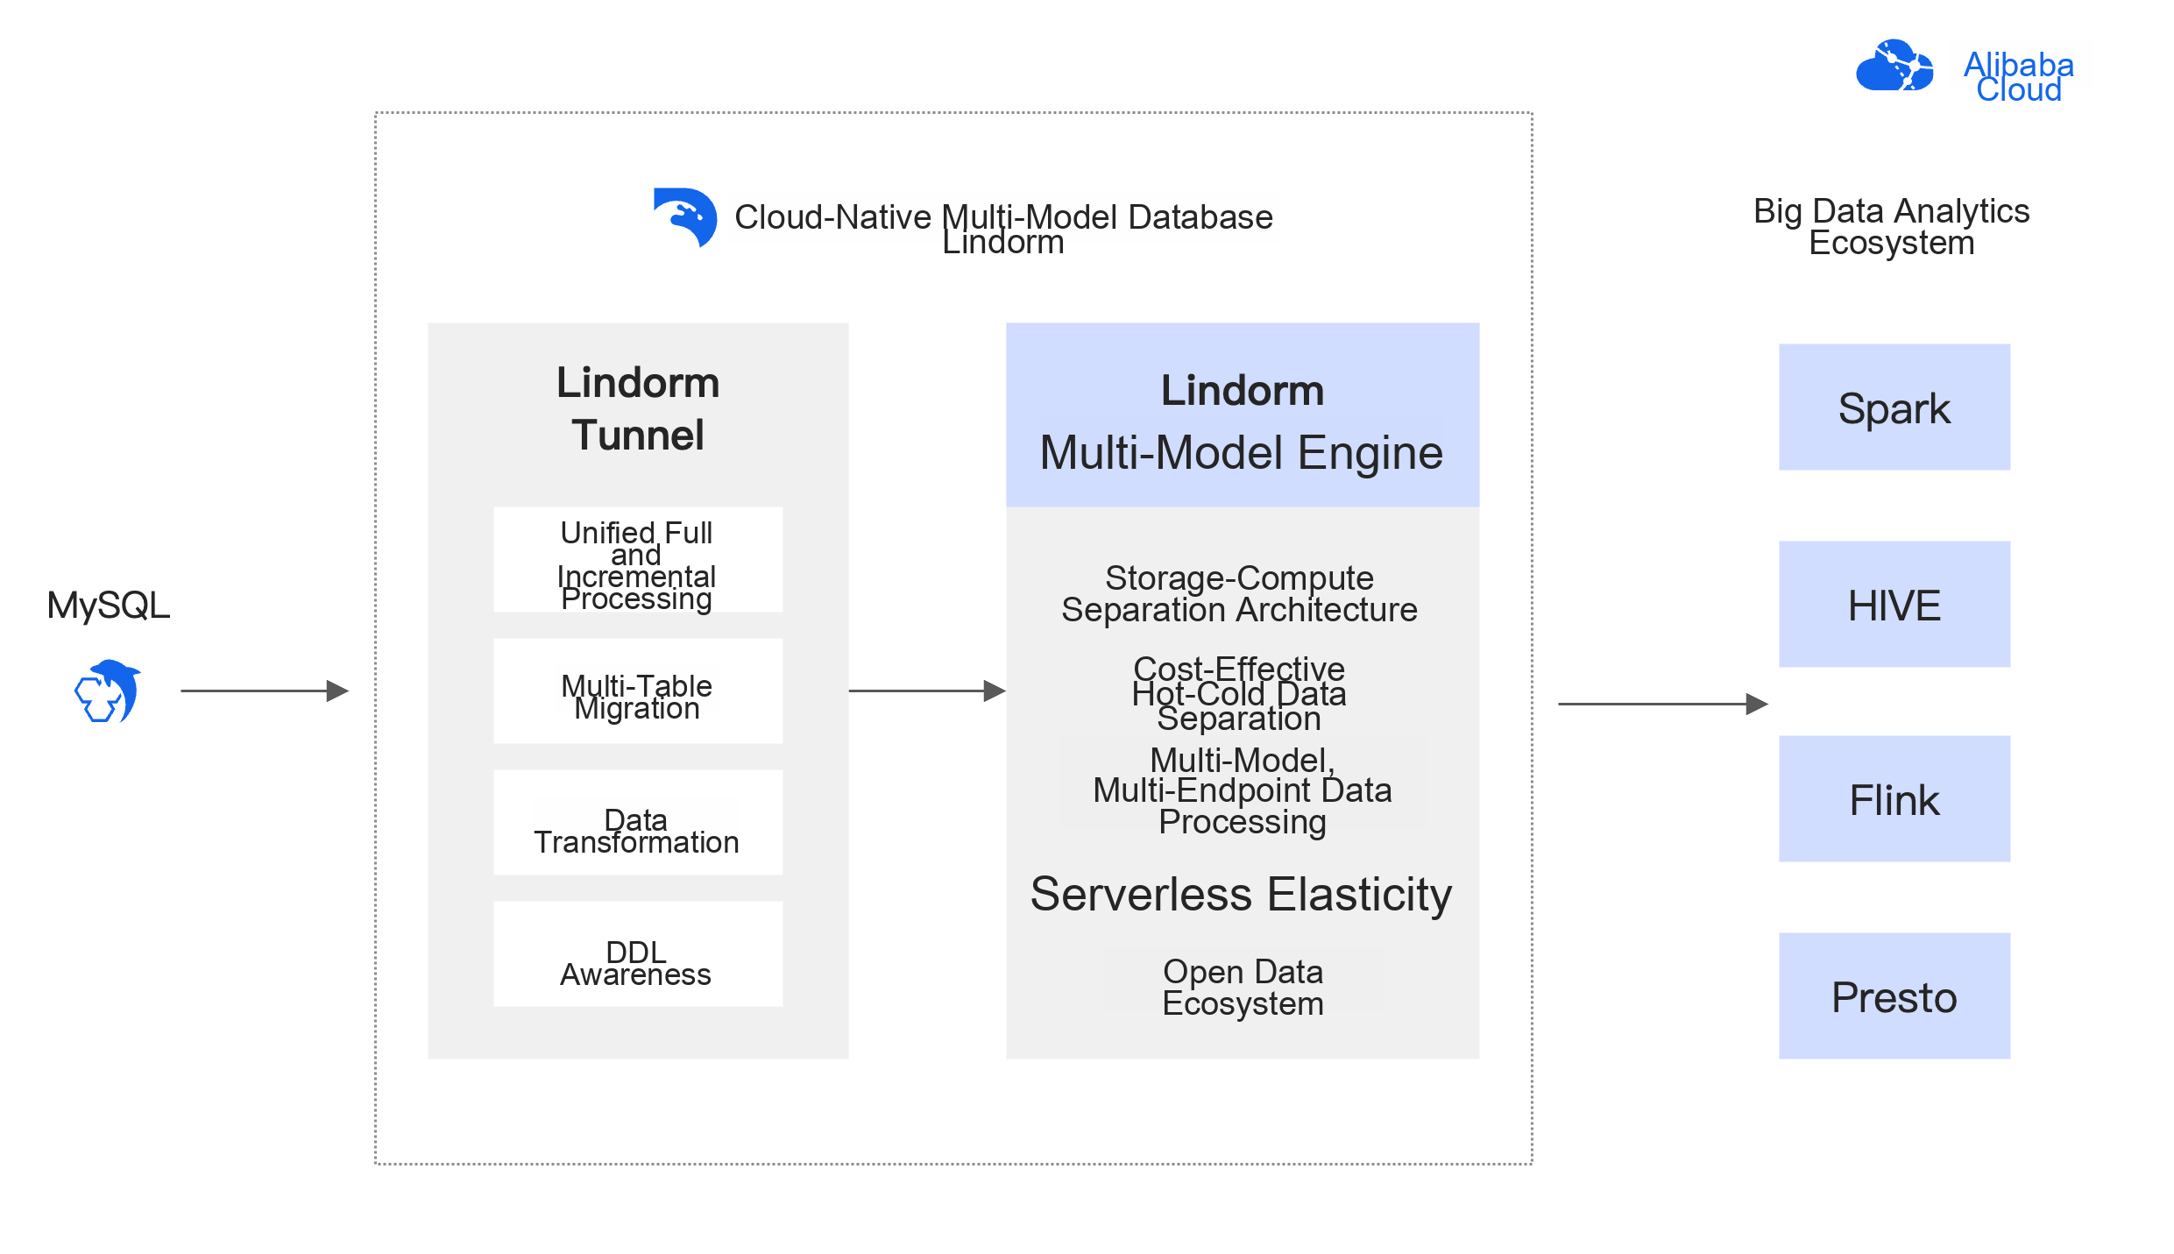Click the Lindorm Multi-Model Engine header
2174x1254 pixels.
(1243, 415)
